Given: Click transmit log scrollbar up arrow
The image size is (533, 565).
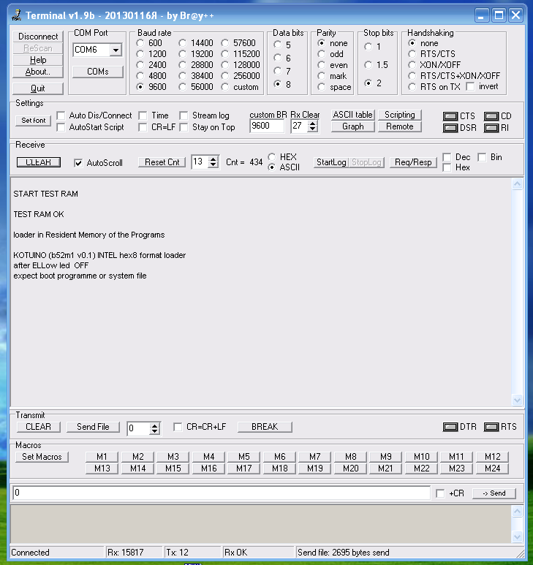Looking at the screenshot, I should coord(517,512).
